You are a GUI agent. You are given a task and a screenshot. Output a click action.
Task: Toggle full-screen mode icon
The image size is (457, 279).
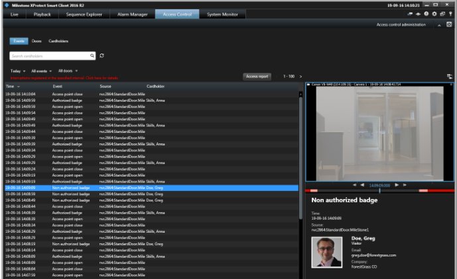point(449,24)
